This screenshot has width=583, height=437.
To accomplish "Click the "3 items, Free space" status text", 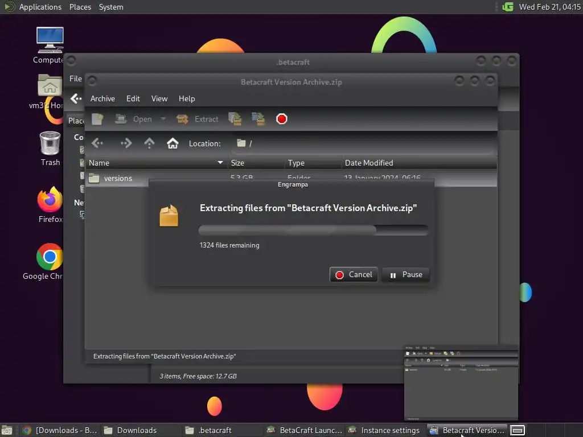I will pyautogui.click(x=198, y=376).
